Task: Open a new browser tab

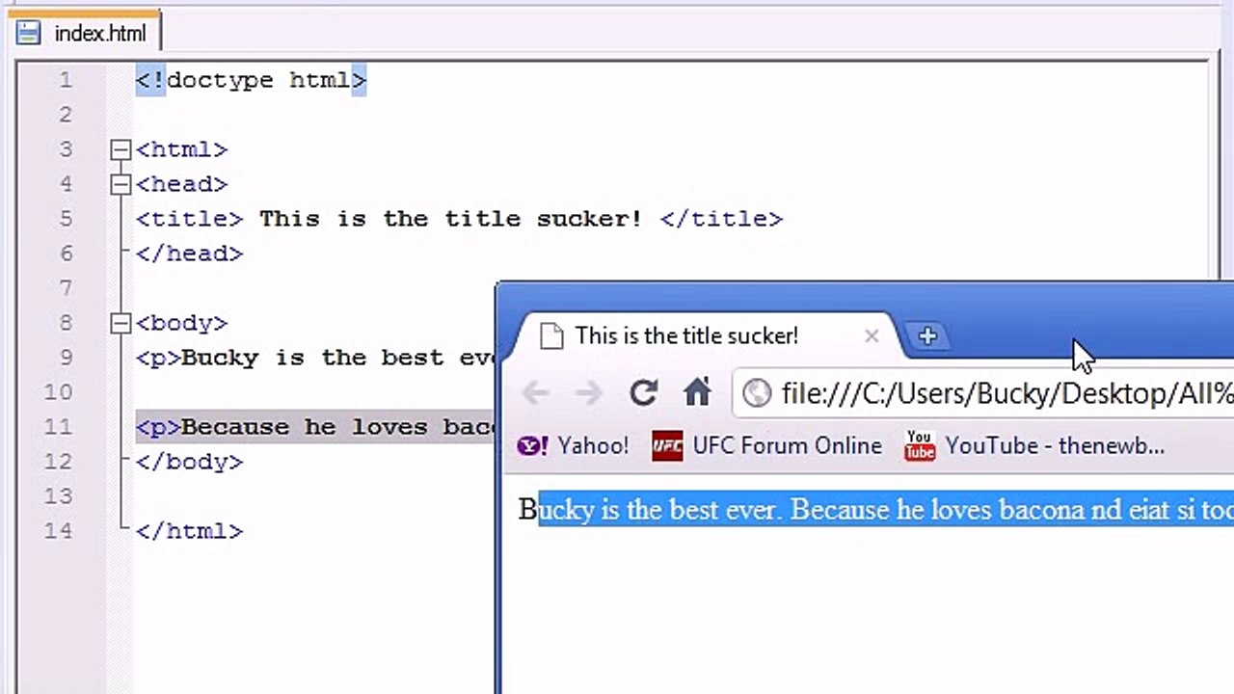Action: click(927, 336)
